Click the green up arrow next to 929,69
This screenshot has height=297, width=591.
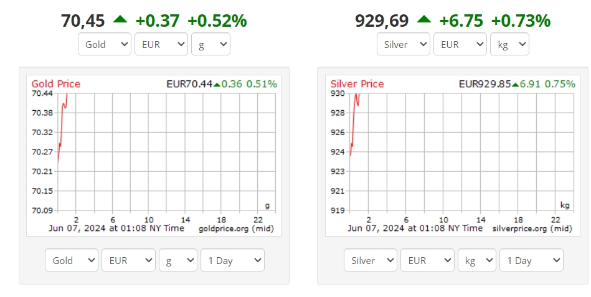[424, 19]
